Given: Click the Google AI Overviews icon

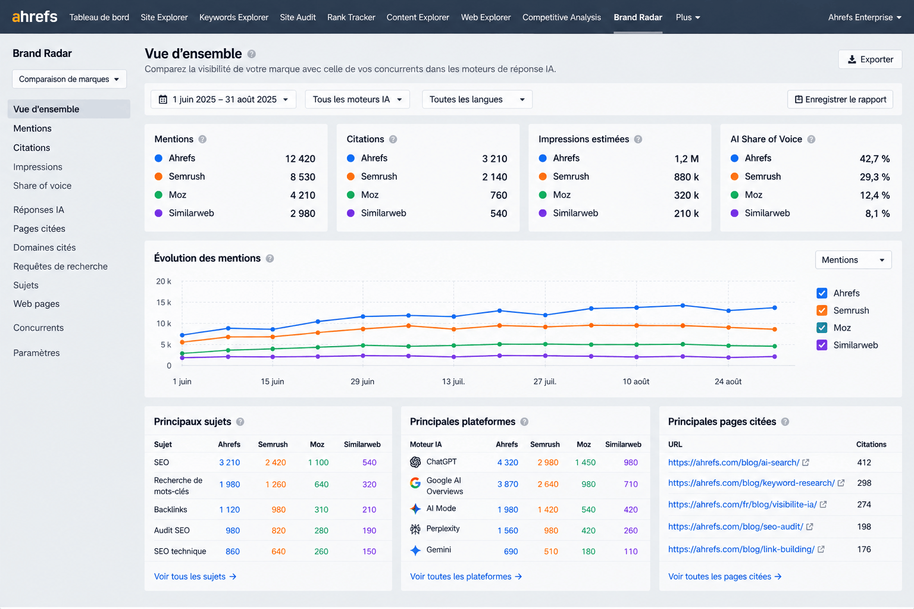Looking at the screenshot, I should 415,483.
